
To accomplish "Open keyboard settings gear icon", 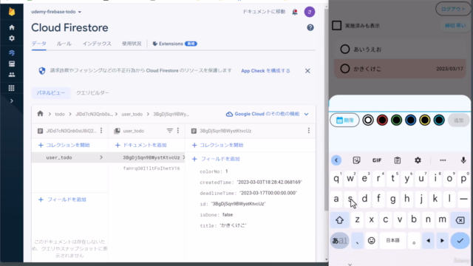I will coord(418,160).
